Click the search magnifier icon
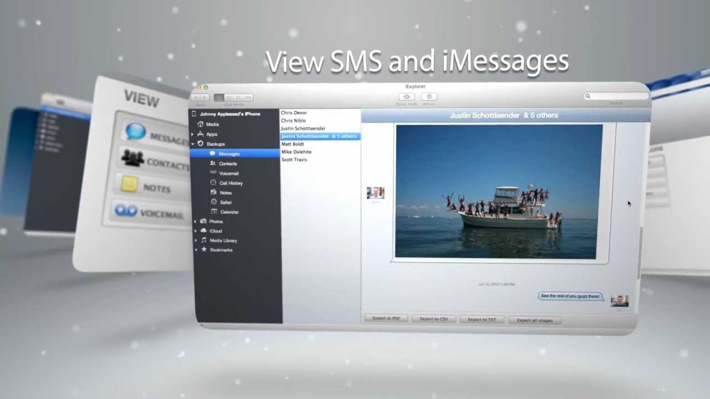This screenshot has width=710, height=399. 587,96
